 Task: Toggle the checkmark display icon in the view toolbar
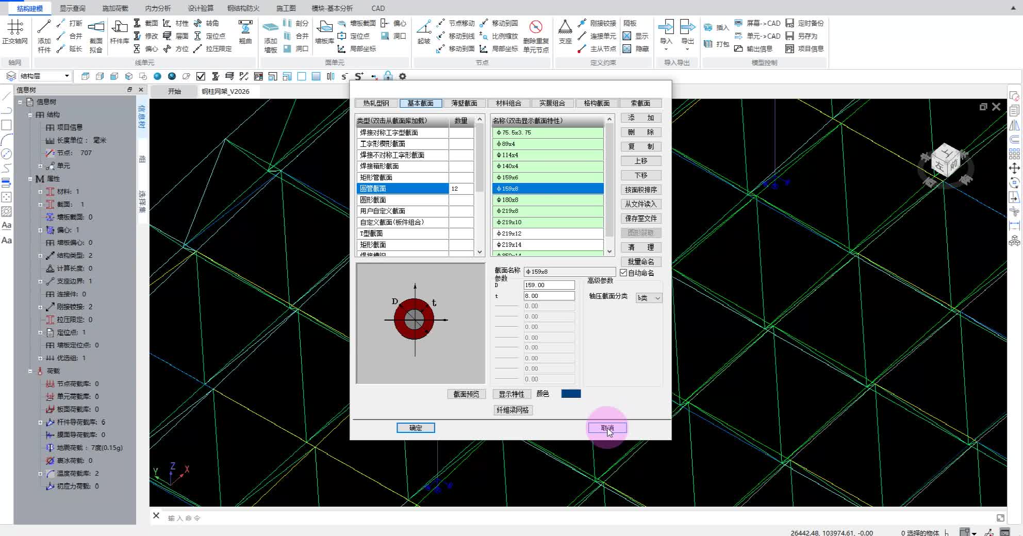(x=201, y=76)
